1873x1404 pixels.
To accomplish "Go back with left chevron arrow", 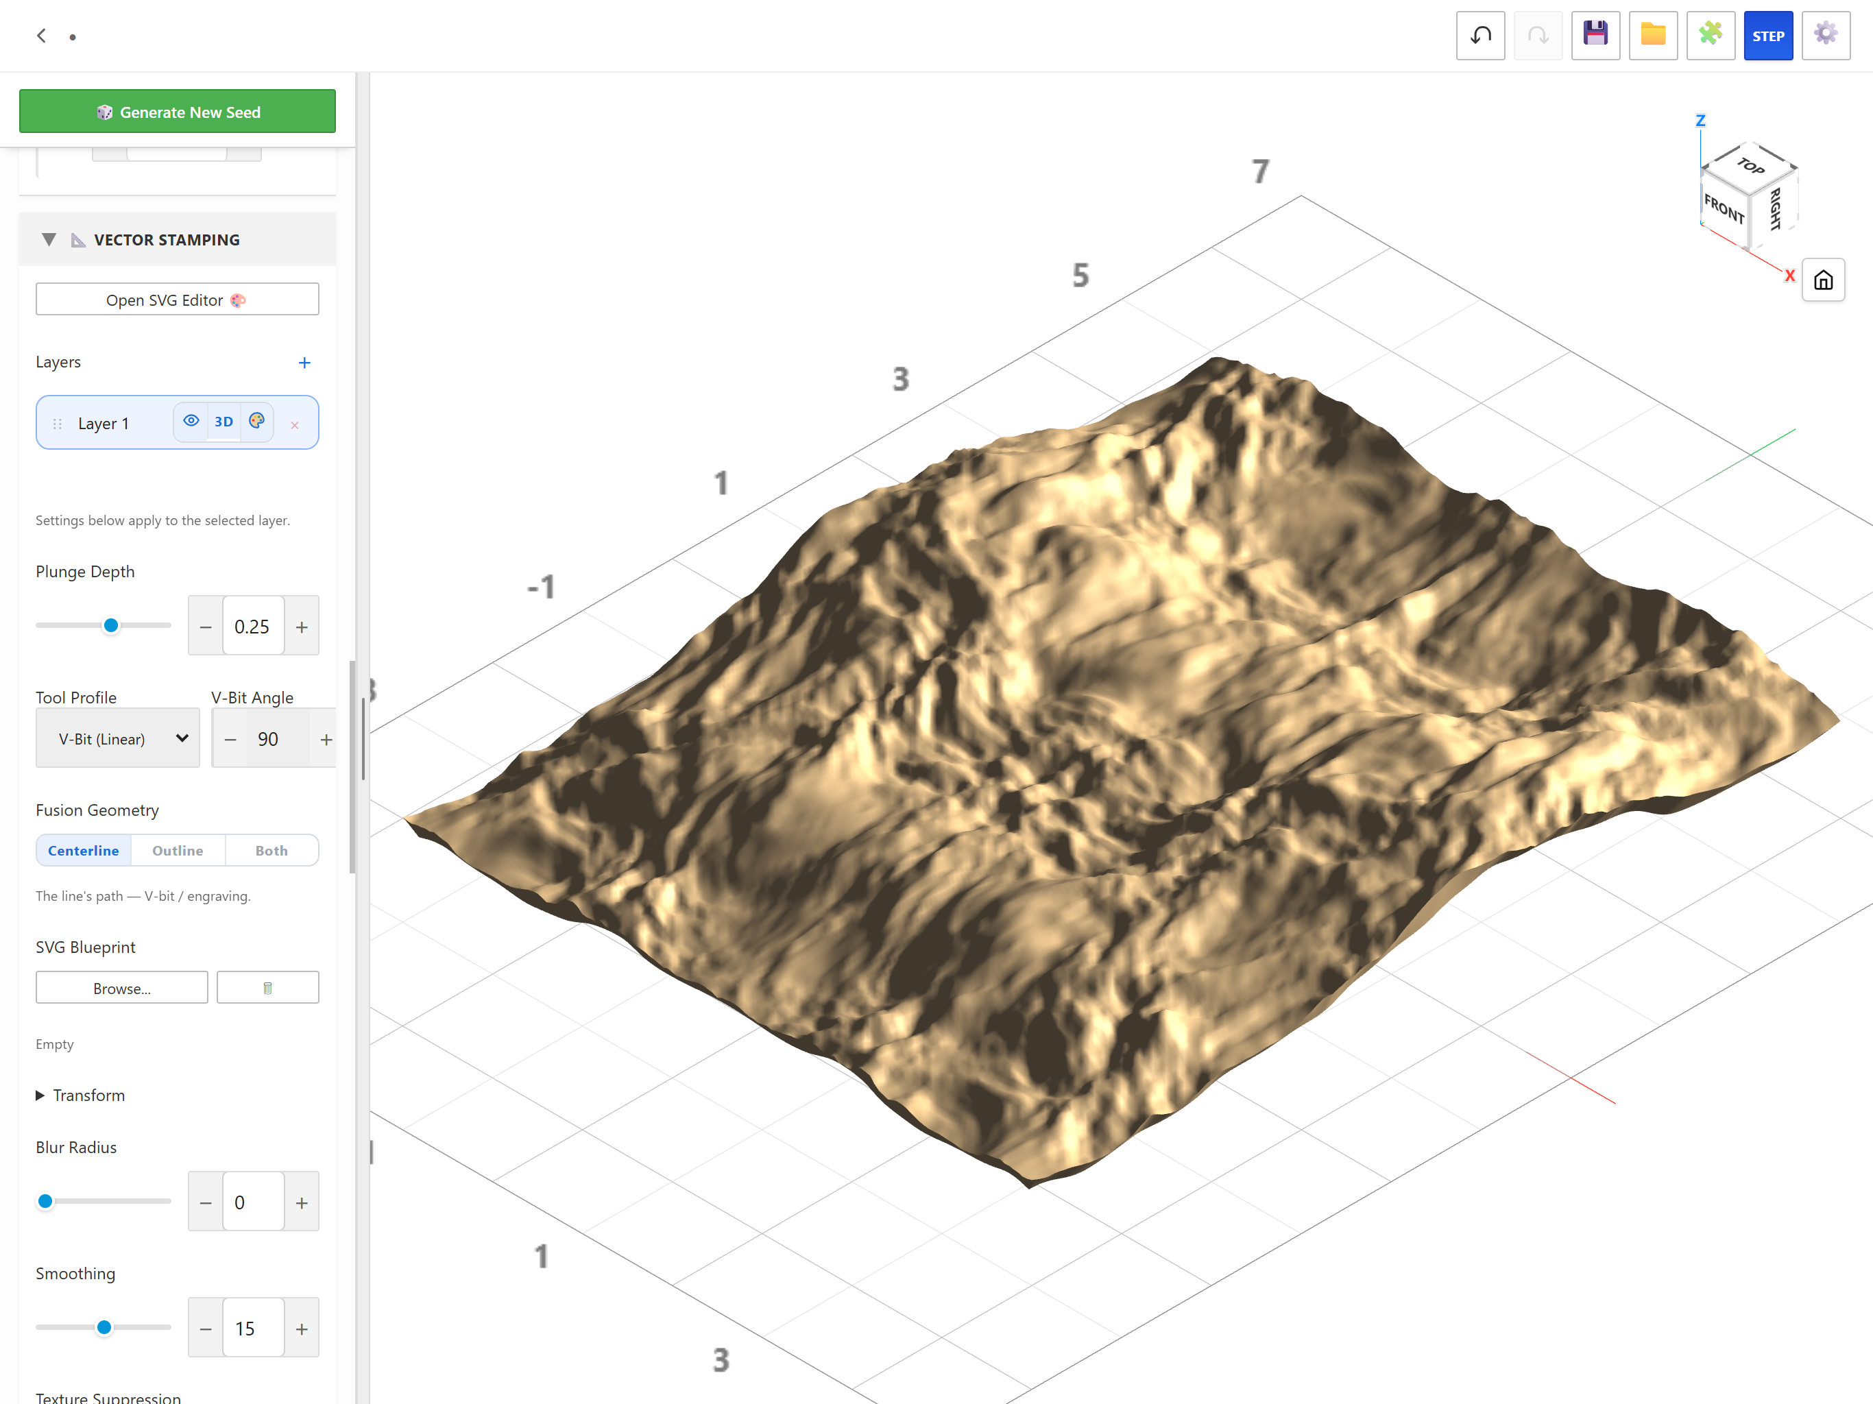I will [42, 36].
